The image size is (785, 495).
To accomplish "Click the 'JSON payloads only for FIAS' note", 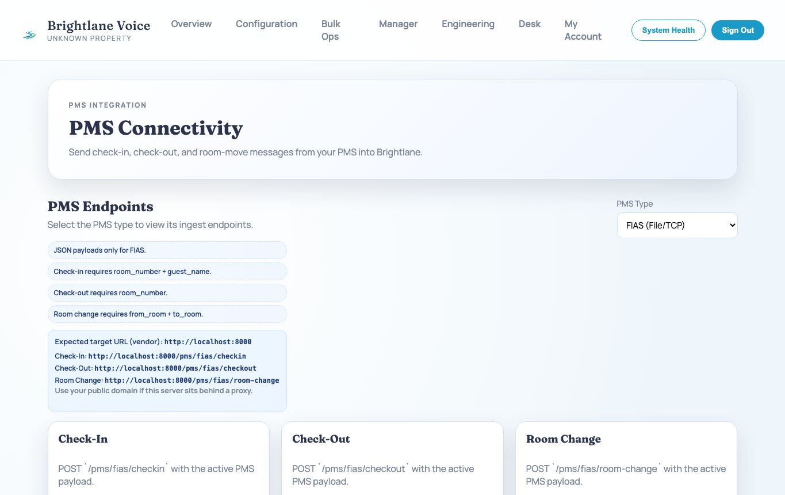I will tap(99, 250).
